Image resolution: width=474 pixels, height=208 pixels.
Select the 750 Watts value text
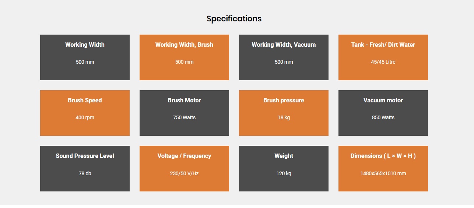(184, 117)
